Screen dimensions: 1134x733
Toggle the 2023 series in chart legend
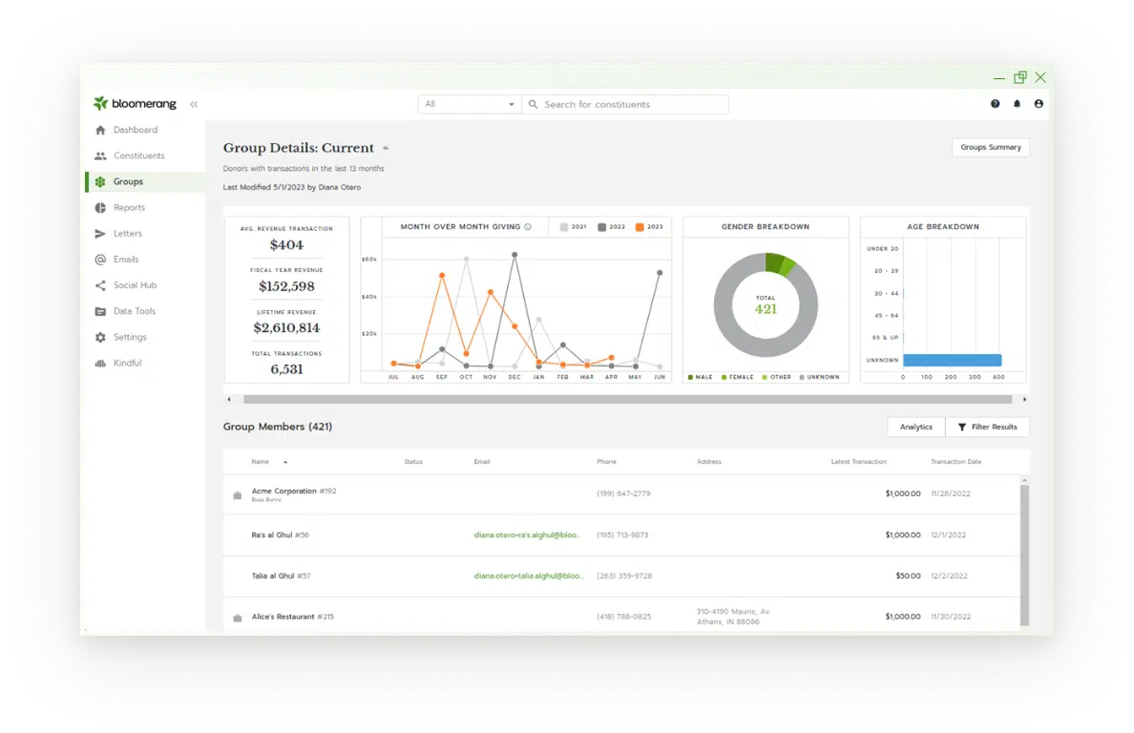click(x=649, y=227)
